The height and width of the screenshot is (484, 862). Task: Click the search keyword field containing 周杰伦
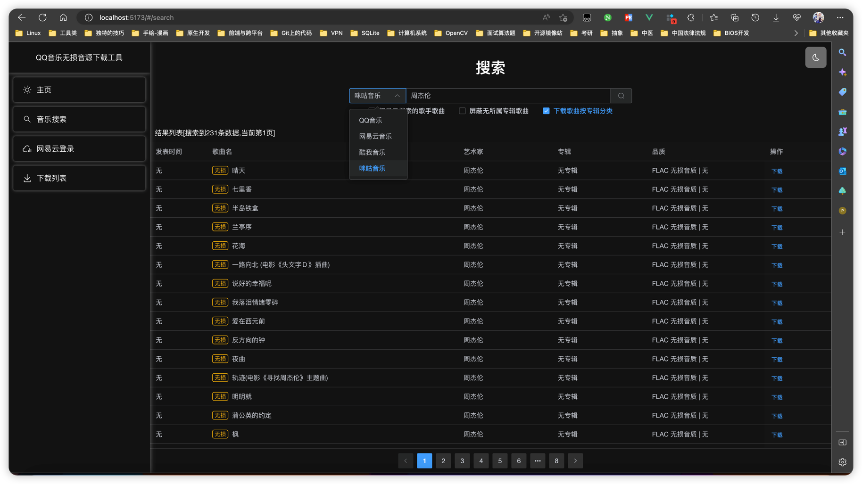[x=508, y=96]
